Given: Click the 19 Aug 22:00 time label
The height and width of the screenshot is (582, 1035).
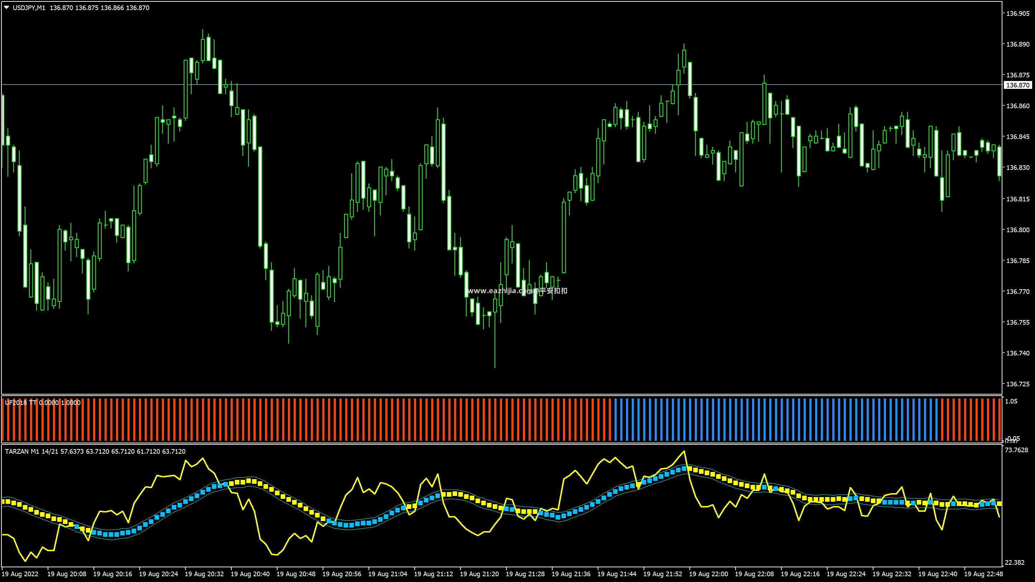Looking at the screenshot, I should [x=708, y=574].
